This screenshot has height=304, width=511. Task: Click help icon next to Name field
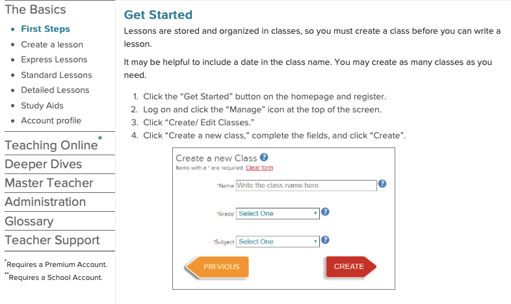pyautogui.click(x=382, y=184)
